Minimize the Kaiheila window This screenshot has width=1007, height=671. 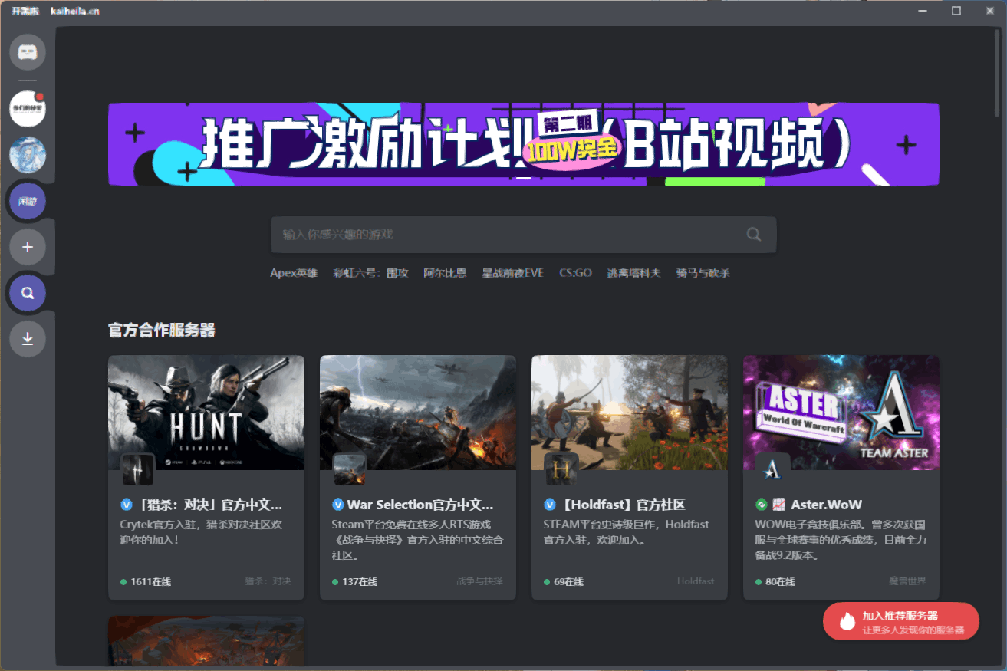tap(923, 11)
